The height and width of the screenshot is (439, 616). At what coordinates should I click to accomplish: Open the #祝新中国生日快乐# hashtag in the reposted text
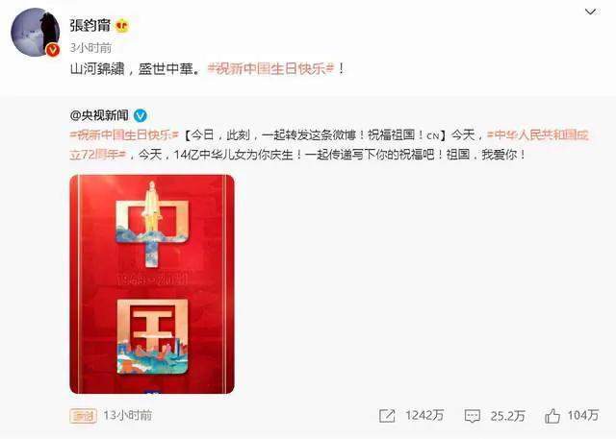coord(124,135)
